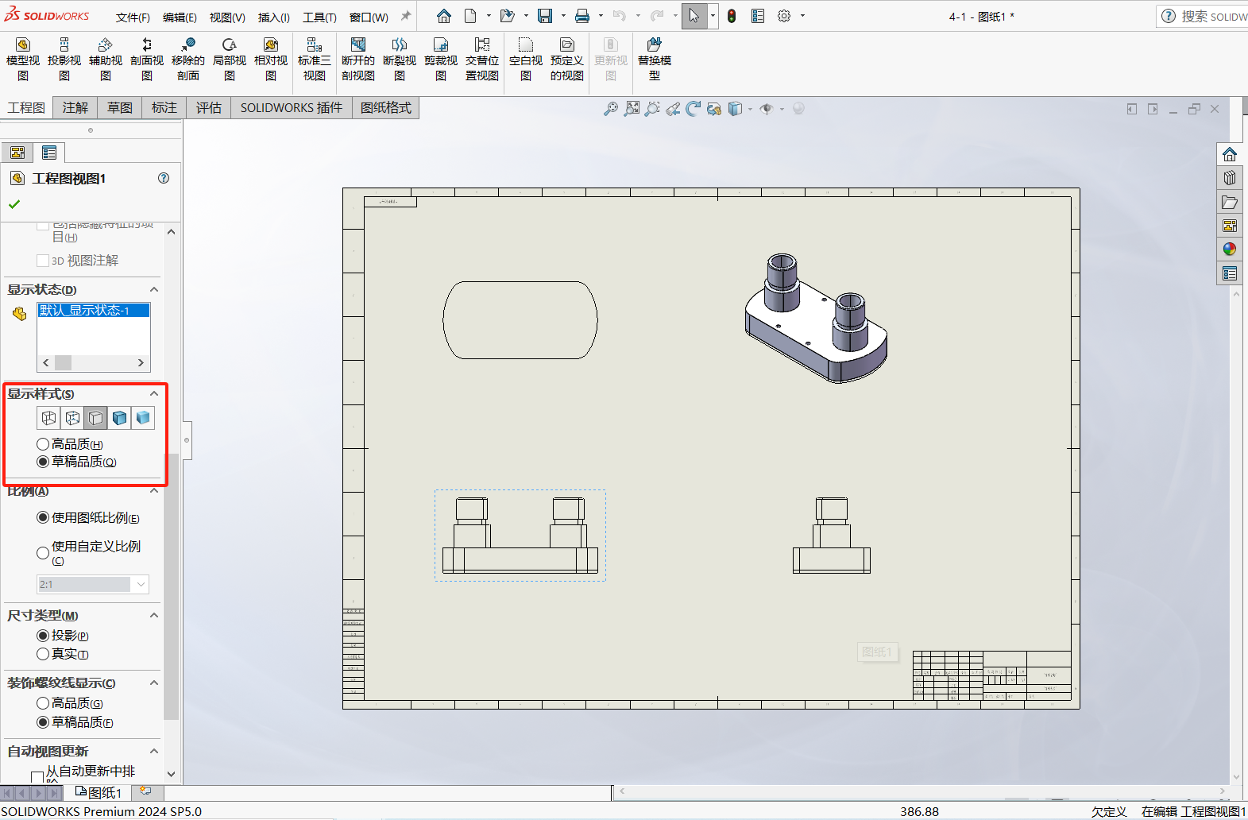Select the 高品质 radio under 显示样式
This screenshot has height=820, width=1248.
coord(43,444)
